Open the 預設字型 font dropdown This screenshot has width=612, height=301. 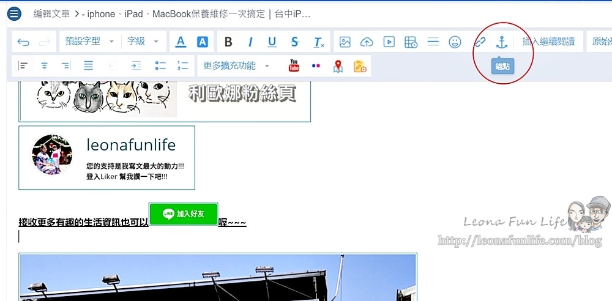point(89,42)
